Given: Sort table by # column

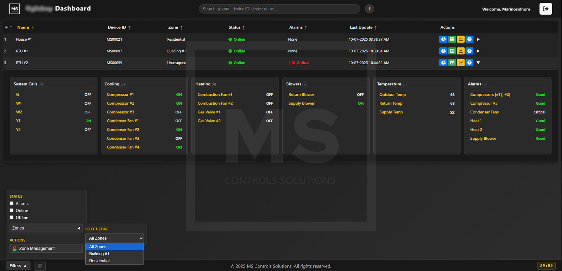Looking at the screenshot, I should [8, 27].
